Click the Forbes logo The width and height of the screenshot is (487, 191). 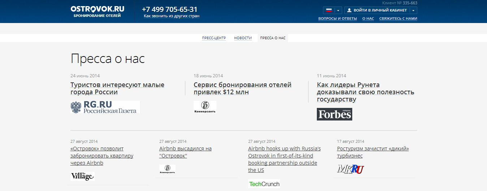tap(335, 114)
